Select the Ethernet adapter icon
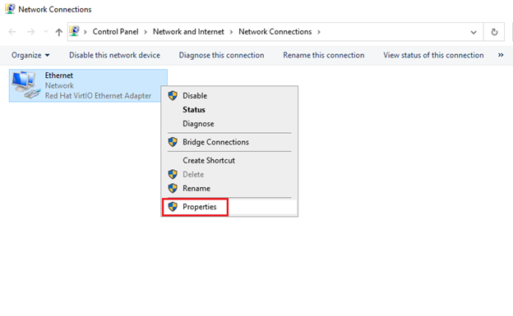 coord(25,85)
